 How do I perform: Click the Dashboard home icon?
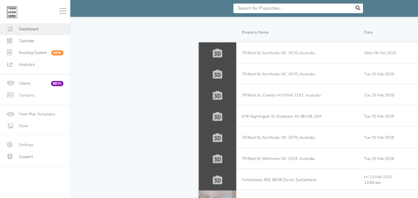pyautogui.click(x=10, y=29)
